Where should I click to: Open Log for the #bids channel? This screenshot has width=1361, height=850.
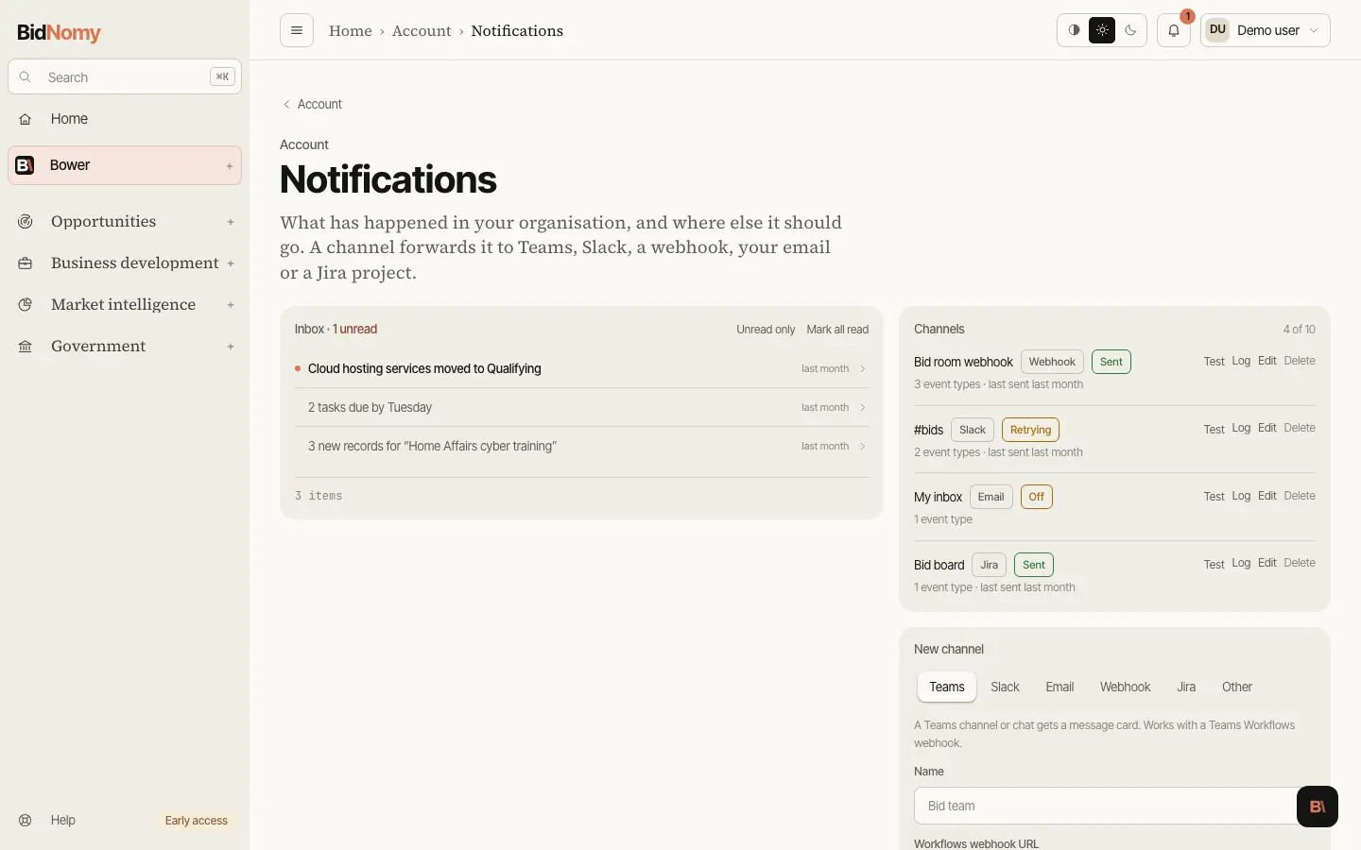tap(1241, 428)
